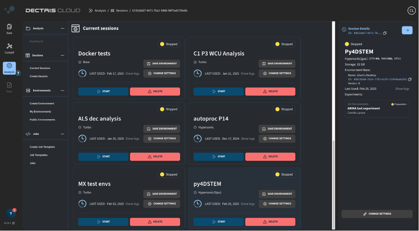Open the Jobs list menu item

point(32,163)
